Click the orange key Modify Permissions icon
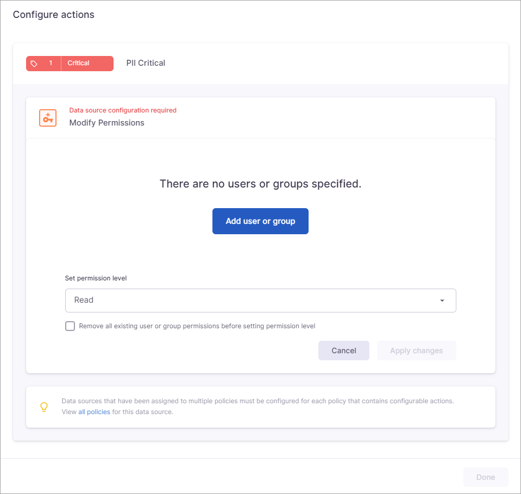The width and height of the screenshot is (521, 494). [48, 118]
